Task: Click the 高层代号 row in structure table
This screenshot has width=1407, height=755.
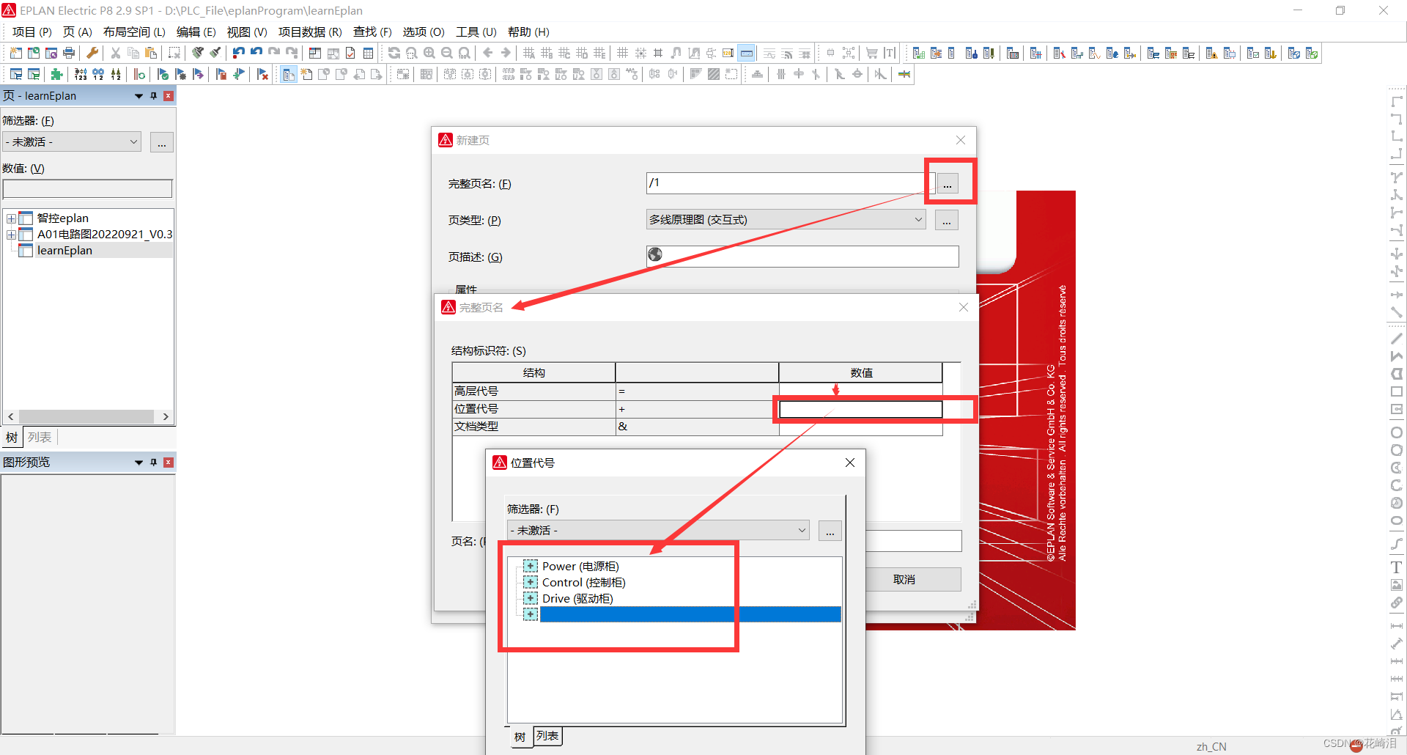Action: click(697, 391)
